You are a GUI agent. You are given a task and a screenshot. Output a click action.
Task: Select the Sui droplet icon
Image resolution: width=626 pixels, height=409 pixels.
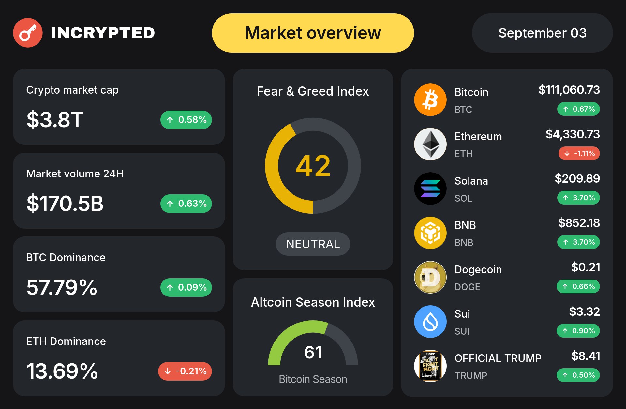430,322
